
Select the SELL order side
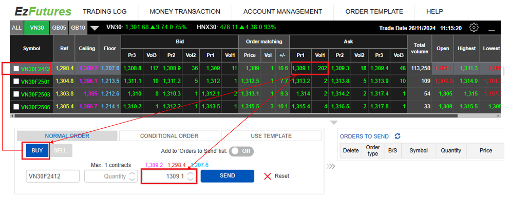[61, 151]
